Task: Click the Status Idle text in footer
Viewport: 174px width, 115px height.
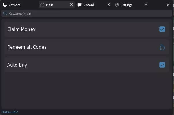Action: point(10,112)
